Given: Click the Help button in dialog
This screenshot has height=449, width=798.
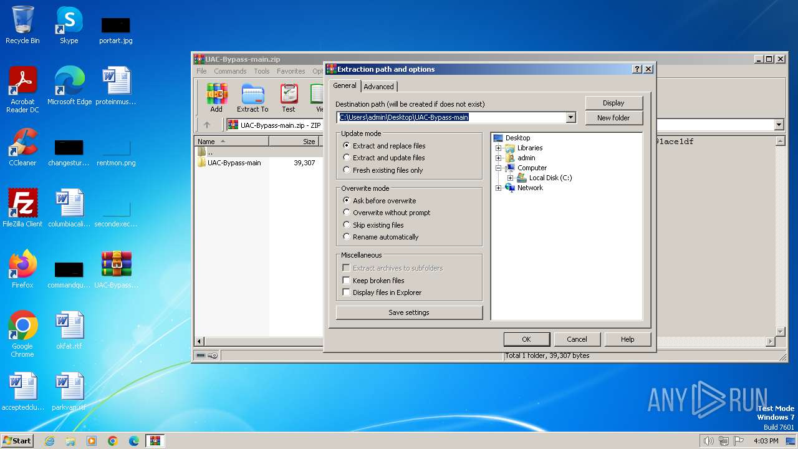Looking at the screenshot, I should click(x=628, y=339).
